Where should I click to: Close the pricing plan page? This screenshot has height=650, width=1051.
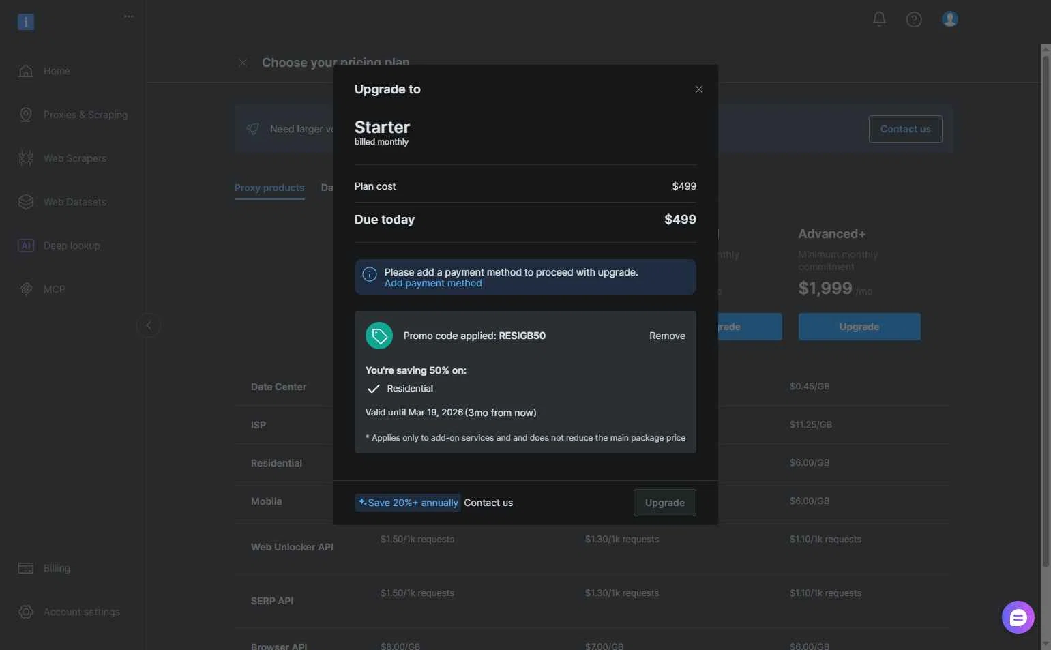pos(243,63)
